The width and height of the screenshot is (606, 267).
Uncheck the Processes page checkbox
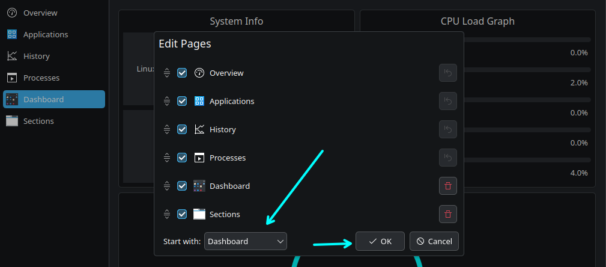(x=182, y=158)
